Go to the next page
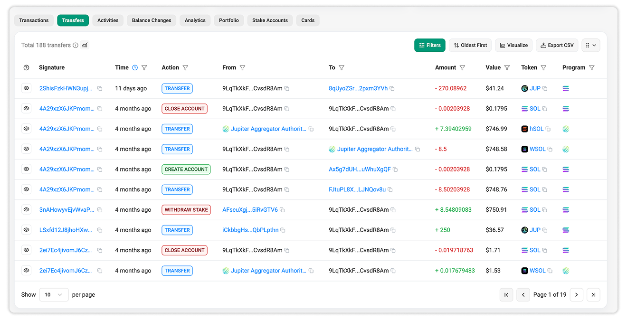 [x=577, y=295]
